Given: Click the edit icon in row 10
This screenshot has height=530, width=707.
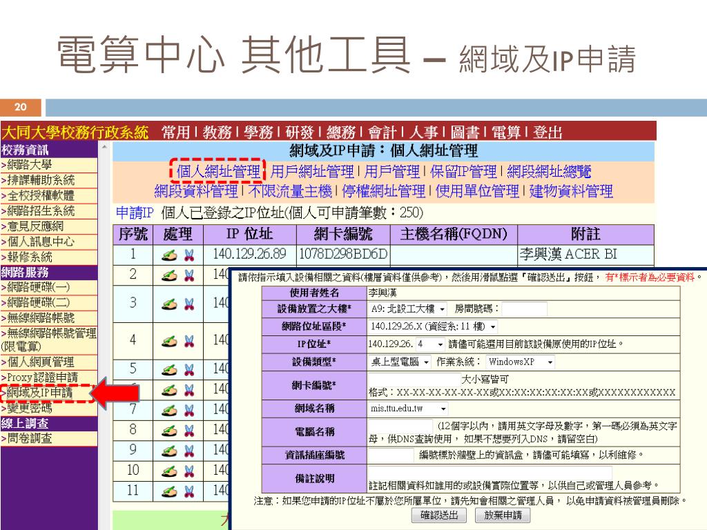Looking at the screenshot, I should tap(170, 471).
